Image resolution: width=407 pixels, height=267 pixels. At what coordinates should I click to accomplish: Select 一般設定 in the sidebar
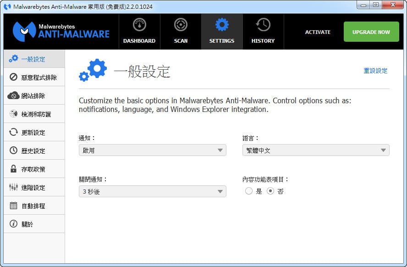(x=34, y=59)
